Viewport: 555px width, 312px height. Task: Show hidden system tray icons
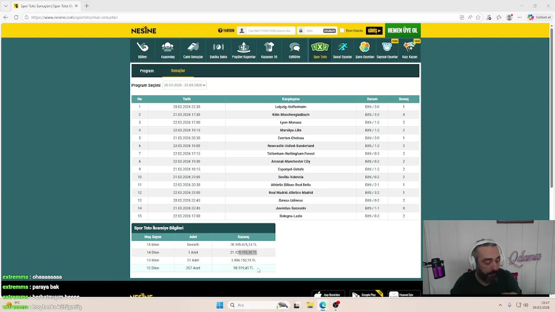[x=500, y=305]
